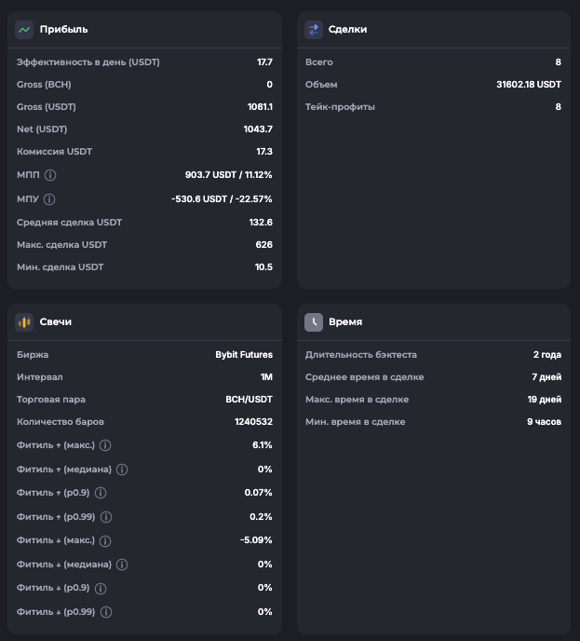The width and height of the screenshot is (580, 641).
Task: Click the Прибыль panel chart icon
Action: pyautogui.click(x=24, y=29)
